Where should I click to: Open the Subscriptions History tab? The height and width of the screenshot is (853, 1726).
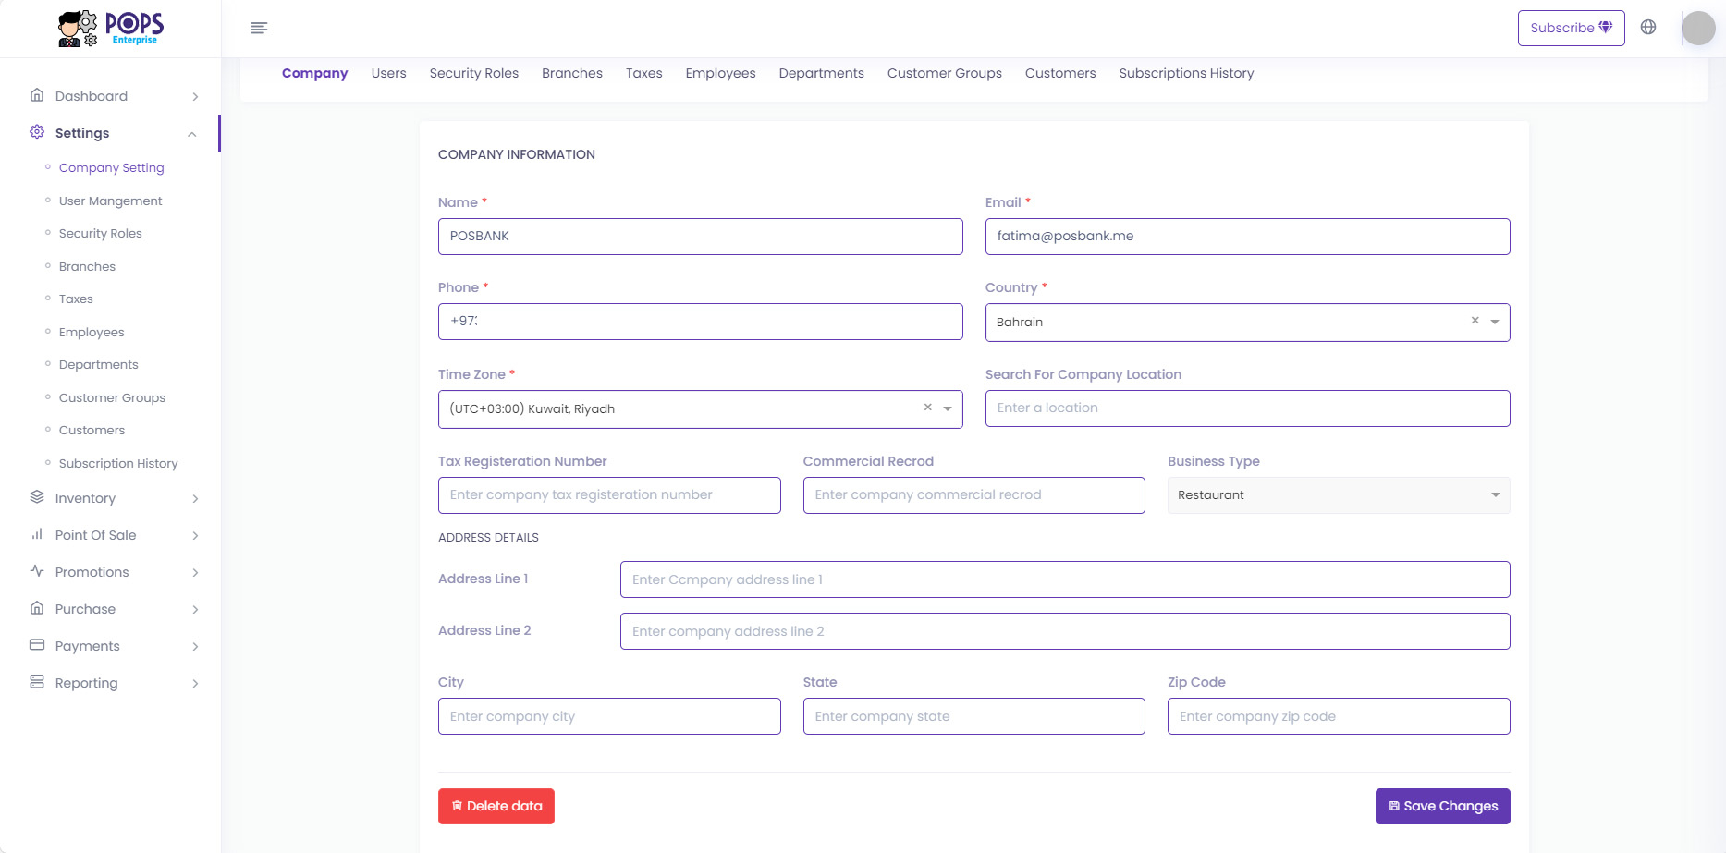point(1187,73)
